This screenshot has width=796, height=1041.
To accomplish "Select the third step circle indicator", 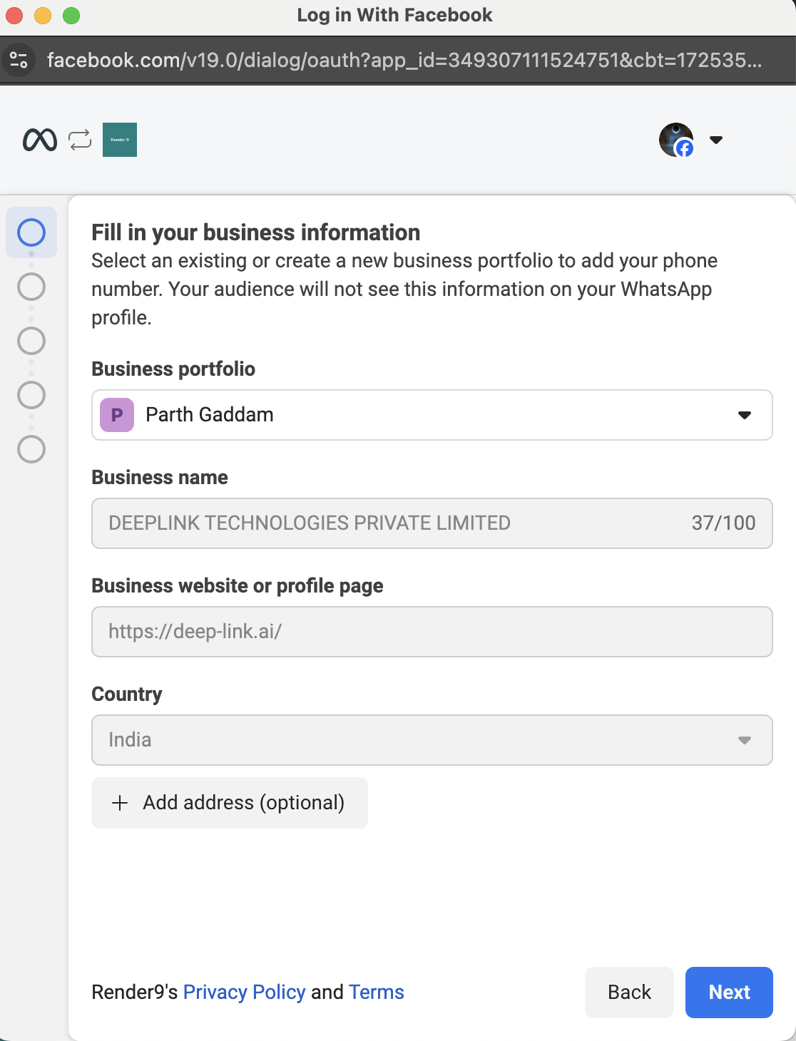I will tap(31, 341).
